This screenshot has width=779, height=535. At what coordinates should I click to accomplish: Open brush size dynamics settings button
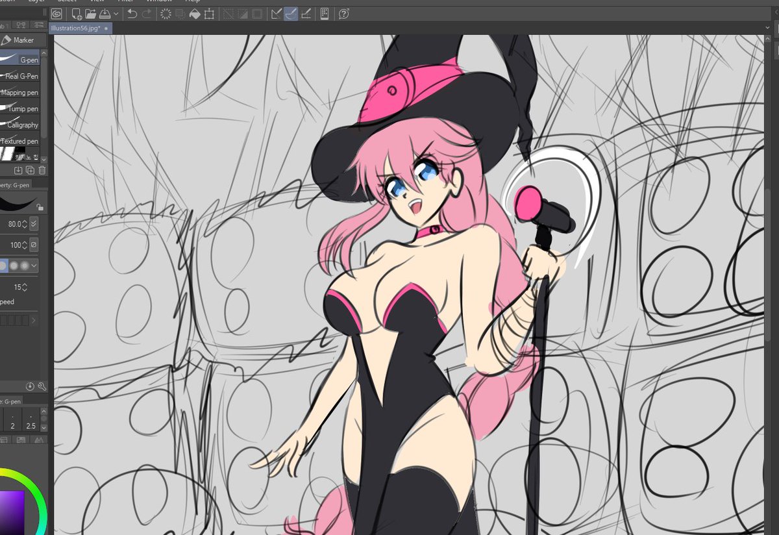[x=34, y=223]
